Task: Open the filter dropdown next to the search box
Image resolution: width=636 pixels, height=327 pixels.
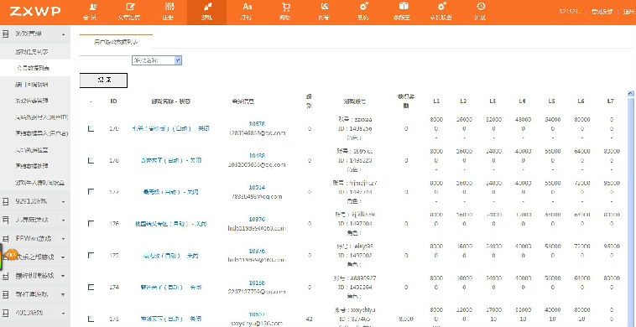Action: point(157,60)
